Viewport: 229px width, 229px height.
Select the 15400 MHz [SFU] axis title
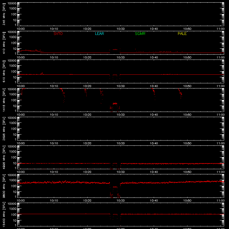tap(4, 215)
